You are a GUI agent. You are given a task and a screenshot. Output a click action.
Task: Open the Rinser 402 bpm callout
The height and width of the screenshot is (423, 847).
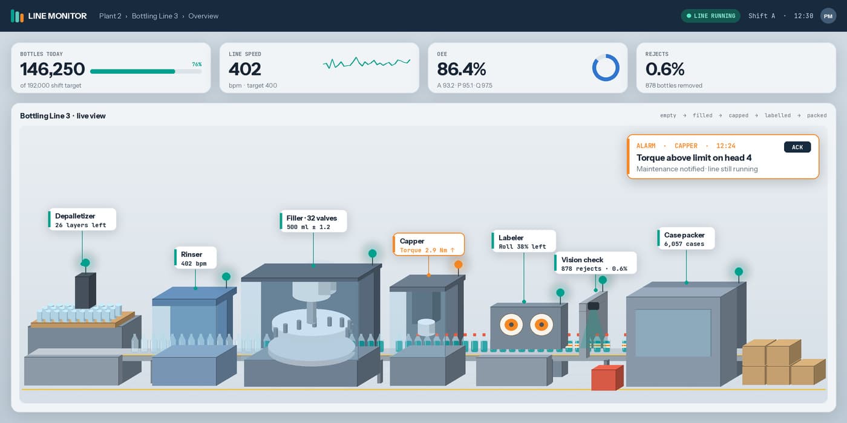point(195,257)
